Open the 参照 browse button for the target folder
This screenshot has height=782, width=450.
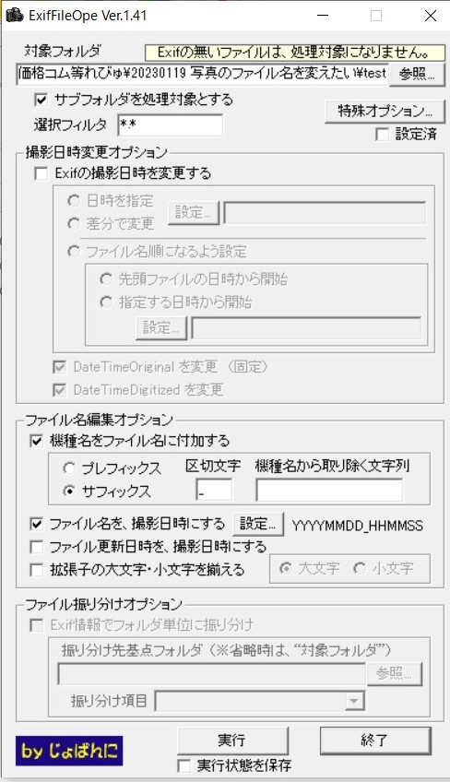tap(417, 75)
